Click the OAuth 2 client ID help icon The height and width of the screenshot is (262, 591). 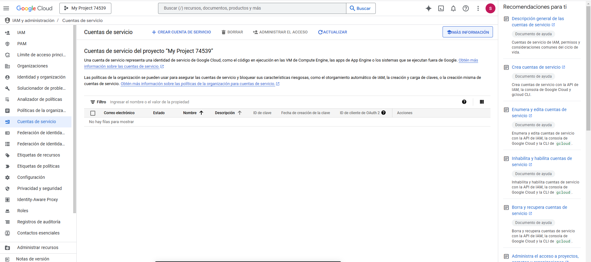pos(383,113)
